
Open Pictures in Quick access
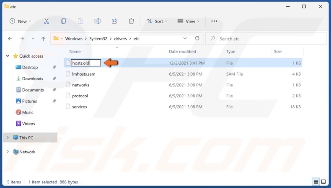point(29,101)
